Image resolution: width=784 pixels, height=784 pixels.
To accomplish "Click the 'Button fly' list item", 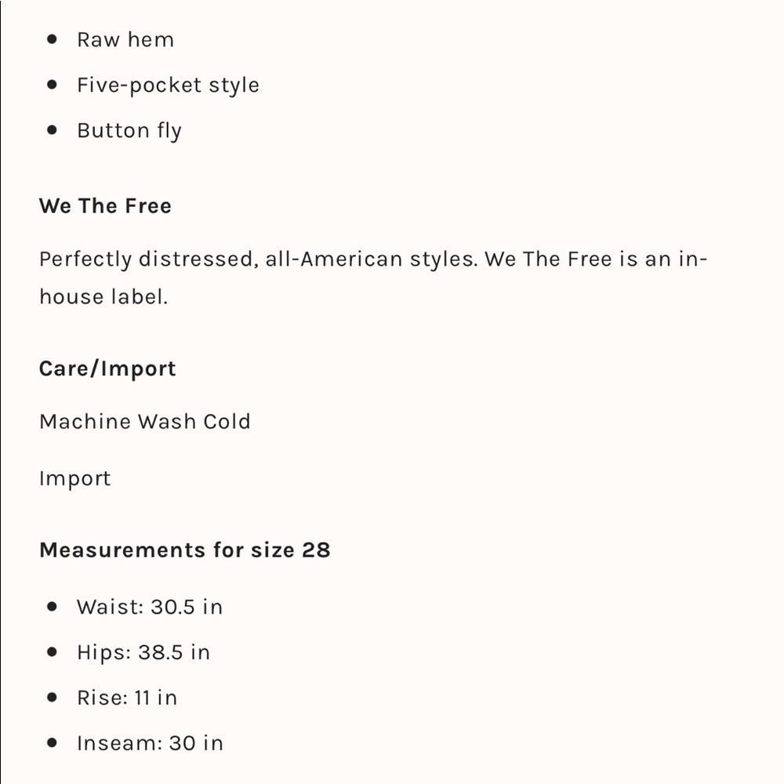I will (x=129, y=130).
